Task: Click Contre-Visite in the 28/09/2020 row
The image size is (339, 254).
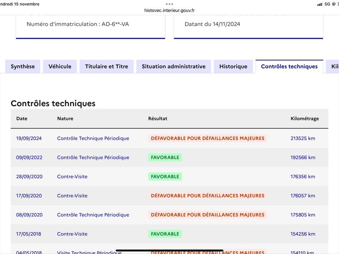Action: coord(72,177)
